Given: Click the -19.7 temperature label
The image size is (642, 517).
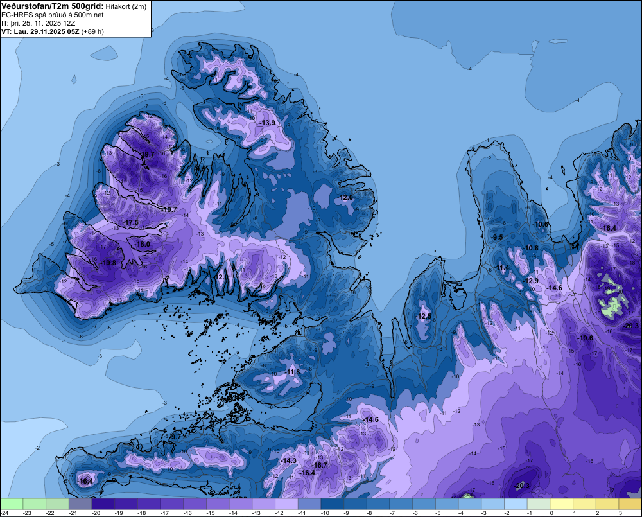Looking at the screenshot, I should (147, 154).
